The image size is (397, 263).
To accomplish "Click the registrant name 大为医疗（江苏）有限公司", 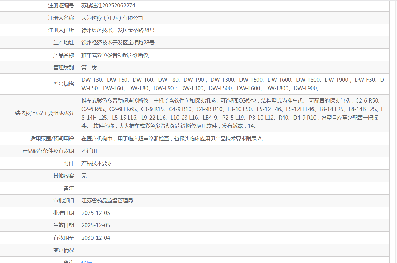I will click(x=112, y=18).
